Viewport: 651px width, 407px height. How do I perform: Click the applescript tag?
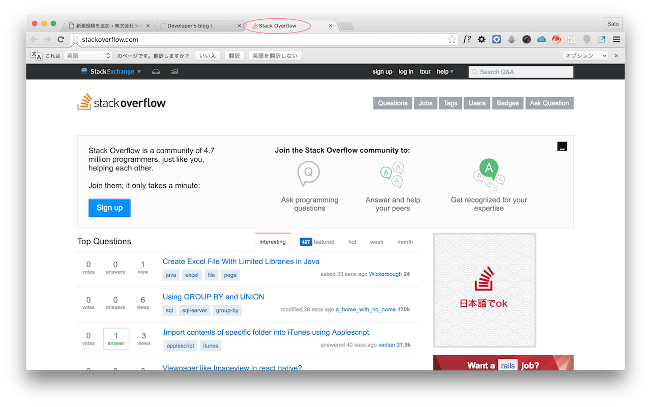(181, 346)
